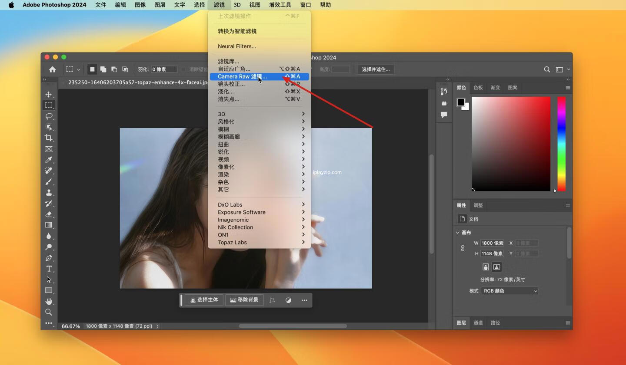Click the Home icon in options bar
This screenshot has width=626, height=365.
[x=52, y=69]
